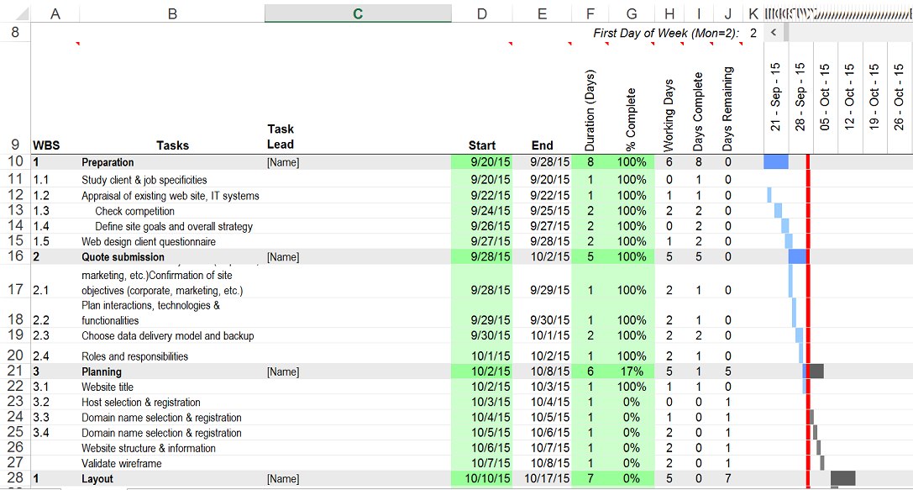This screenshot has height=490, width=913.
Task: Click the Layout task gray Gantt bar
Action: click(x=843, y=478)
